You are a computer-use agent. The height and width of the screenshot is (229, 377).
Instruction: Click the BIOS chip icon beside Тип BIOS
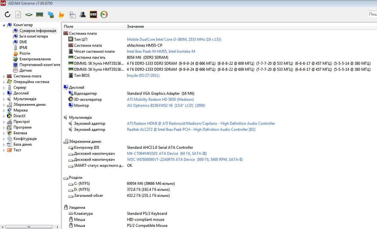tap(71, 75)
